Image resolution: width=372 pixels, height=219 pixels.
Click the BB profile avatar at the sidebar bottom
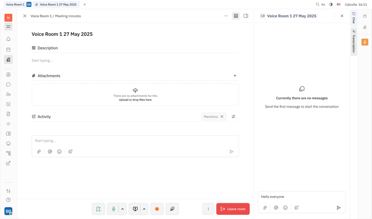[8, 211]
